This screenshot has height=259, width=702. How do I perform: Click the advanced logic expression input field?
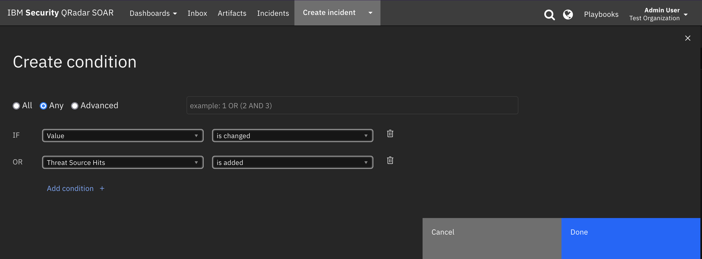click(x=352, y=106)
